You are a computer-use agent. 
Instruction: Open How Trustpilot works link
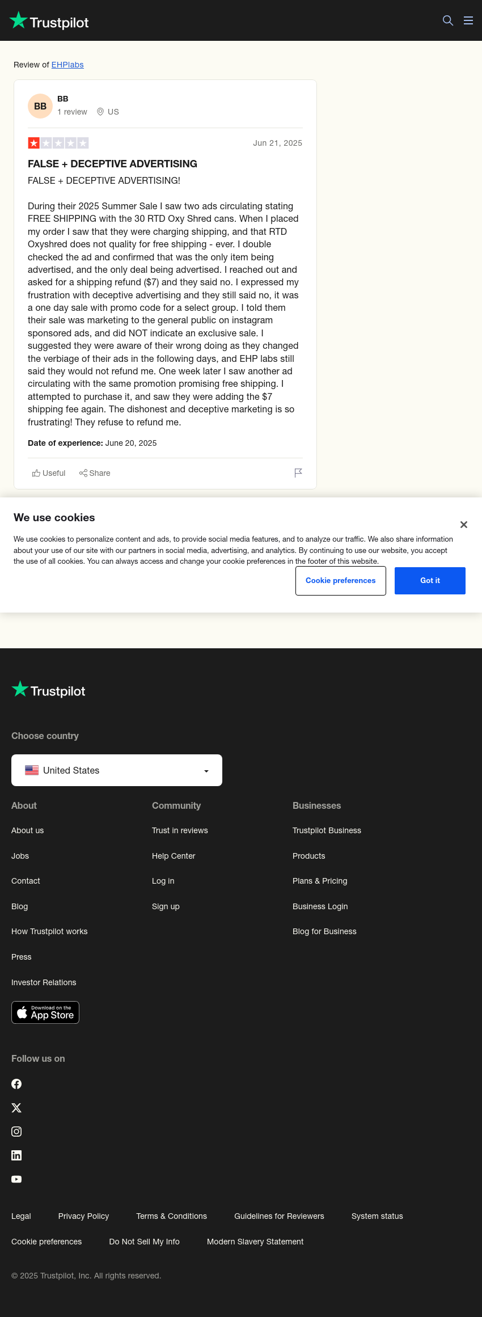(x=49, y=931)
